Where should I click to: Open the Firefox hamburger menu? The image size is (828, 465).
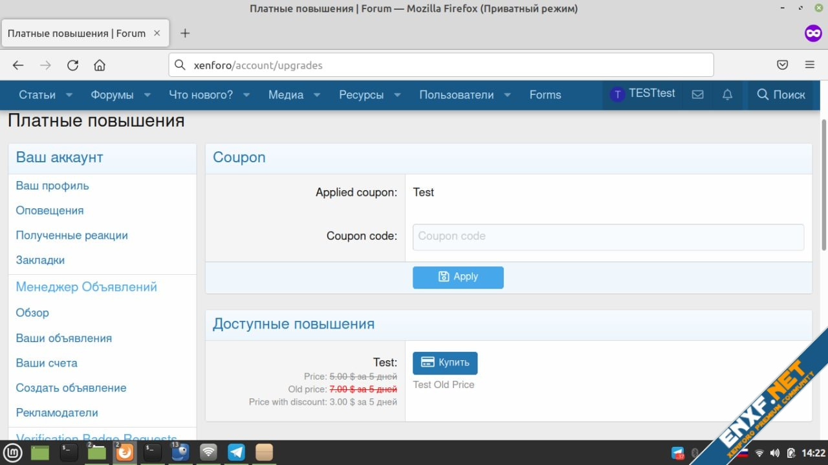[x=809, y=65]
